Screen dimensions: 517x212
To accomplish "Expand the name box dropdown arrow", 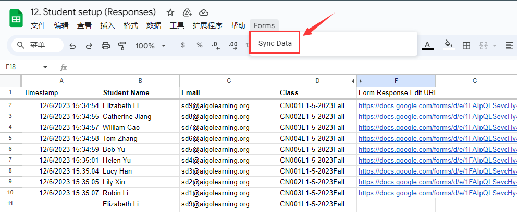I will (x=45, y=67).
